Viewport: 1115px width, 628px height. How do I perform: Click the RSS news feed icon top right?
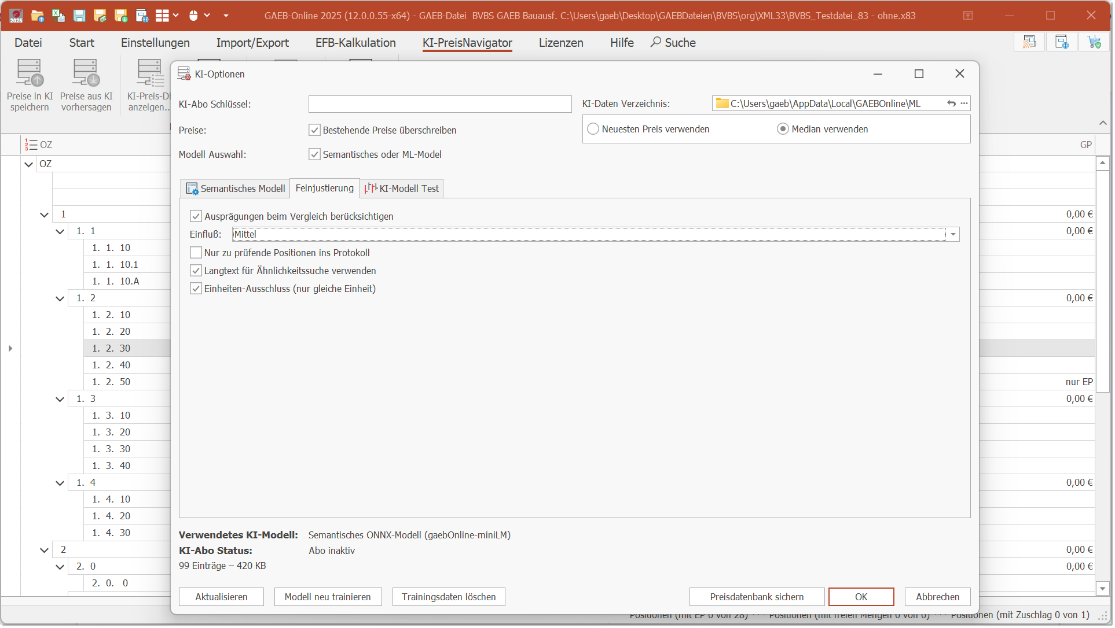[1029, 42]
